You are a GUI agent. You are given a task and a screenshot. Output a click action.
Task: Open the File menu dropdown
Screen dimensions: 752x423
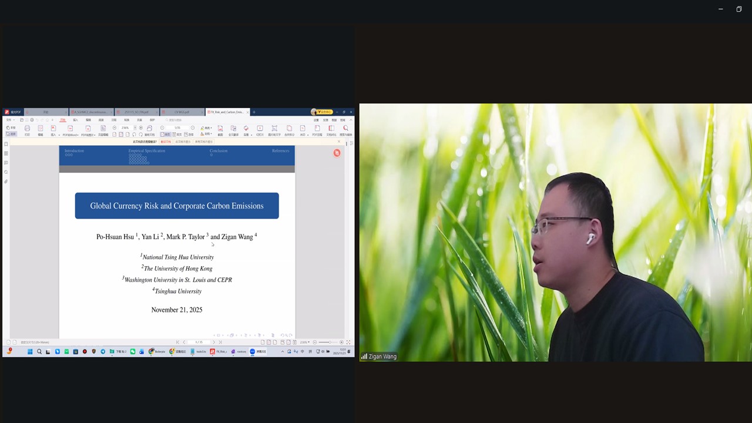[9, 120]
